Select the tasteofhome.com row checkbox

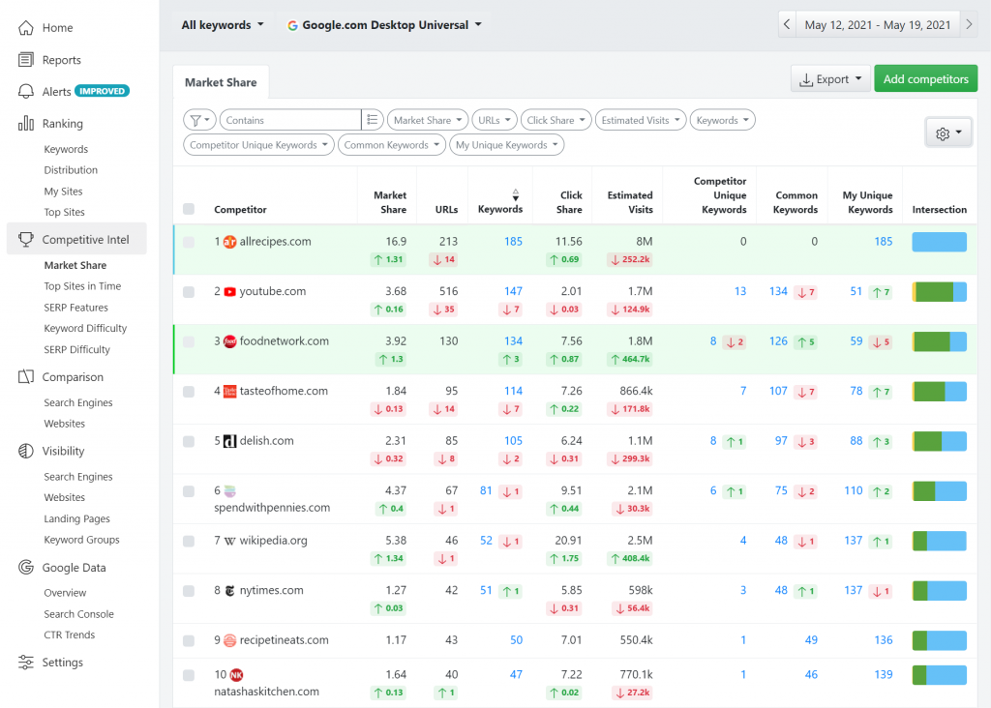click(x=189, y=392)
